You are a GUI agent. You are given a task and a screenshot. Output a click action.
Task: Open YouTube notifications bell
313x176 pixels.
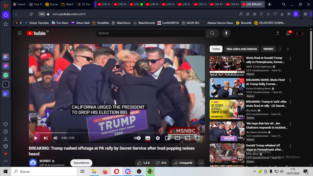pos(288,33)
